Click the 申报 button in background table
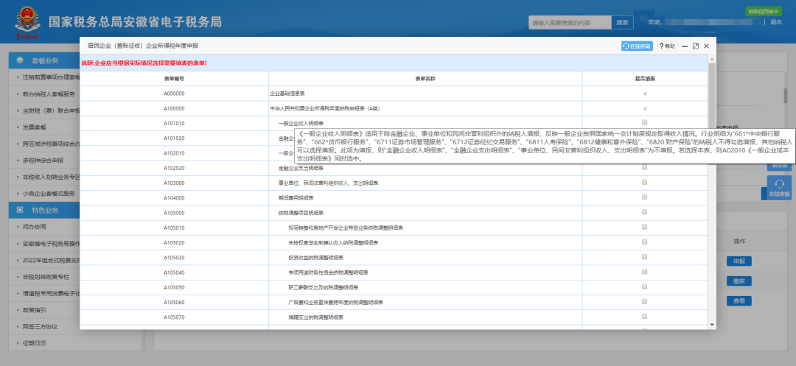Image resolution: width=796 pixels, height=366 pixels. pos(739,261)
